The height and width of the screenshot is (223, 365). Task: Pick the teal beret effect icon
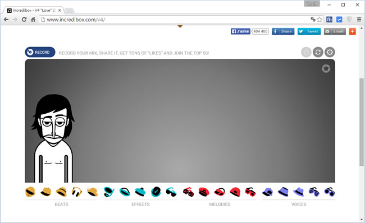140,192
